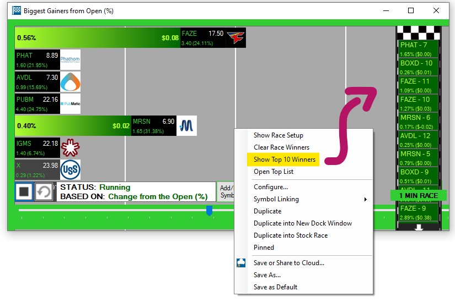Select Clear Race Winners from the menu
455x302 pixels.
[281, 147]
